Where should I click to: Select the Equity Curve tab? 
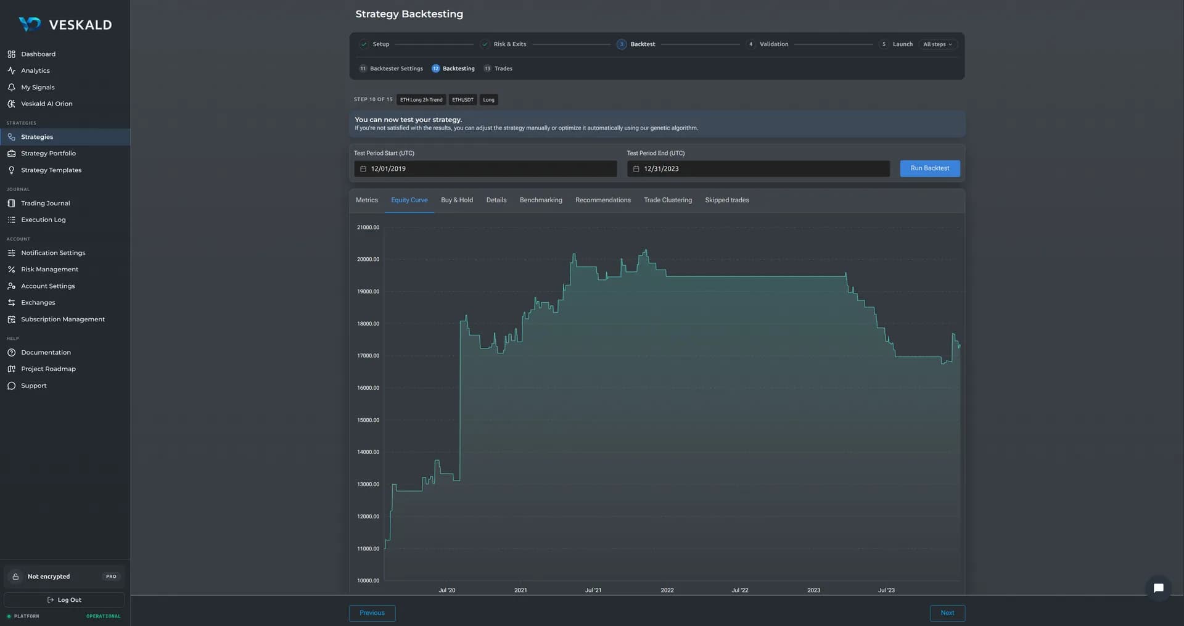tap(409, 200)
